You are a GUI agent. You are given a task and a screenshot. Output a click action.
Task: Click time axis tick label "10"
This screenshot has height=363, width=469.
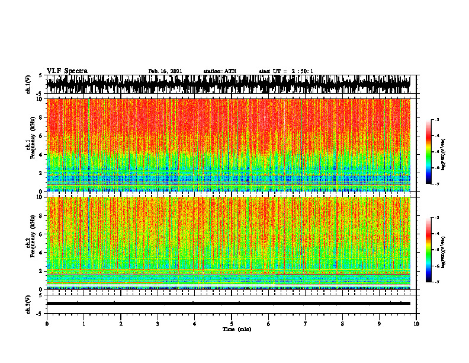416,324
